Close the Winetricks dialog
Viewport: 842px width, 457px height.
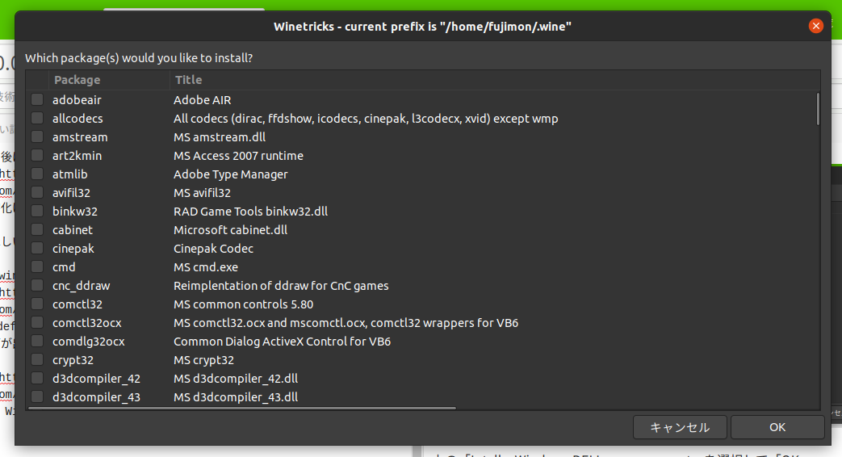pyautogui.click(x=815, y=26)
